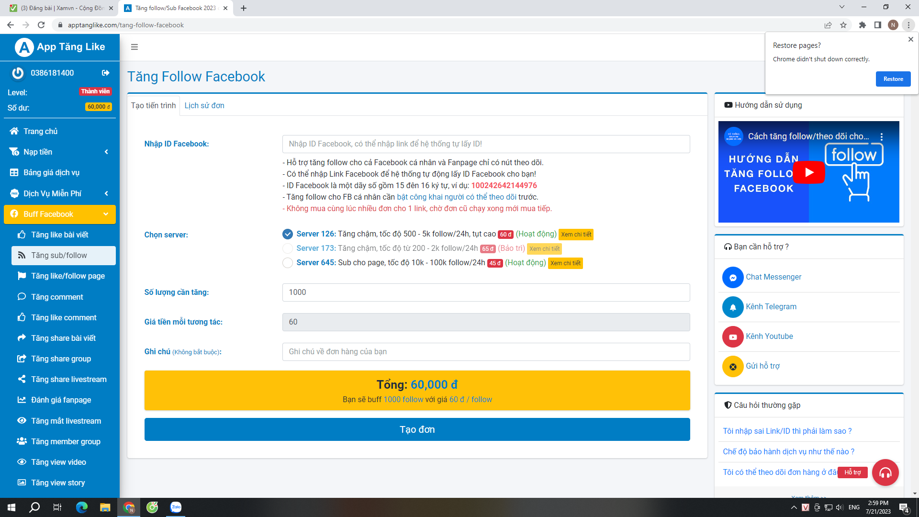The width and height of the screenshot is (919, 517).
Task: Open the Chat Messenger support icon
Action: pos(732,277)
